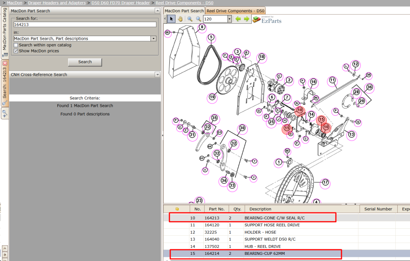Go to next diagram with green right arrow
The image size is (410, 261).
tap(246, 19)
